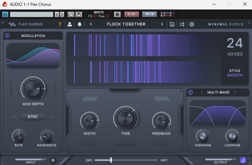This screenshot has height=165, width=252.
Task: Open host plugin settings gear
Action: (117, 15)
